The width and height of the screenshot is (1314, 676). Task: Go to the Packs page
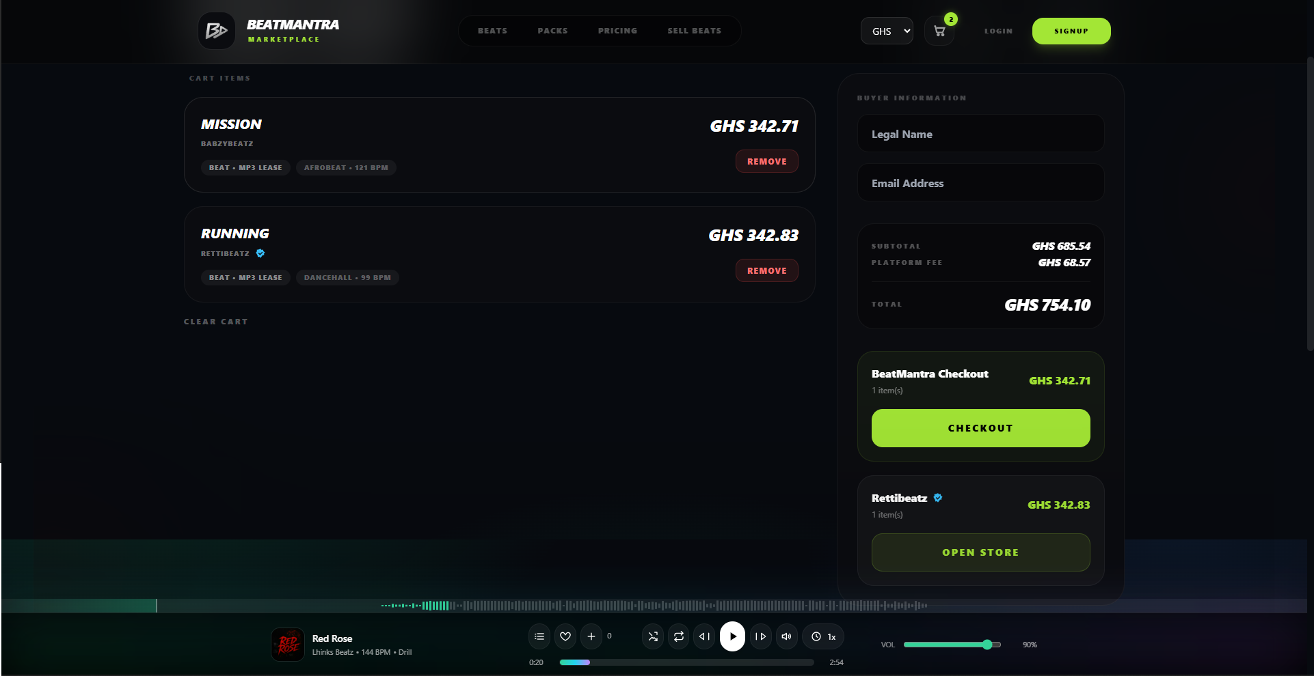552,31
